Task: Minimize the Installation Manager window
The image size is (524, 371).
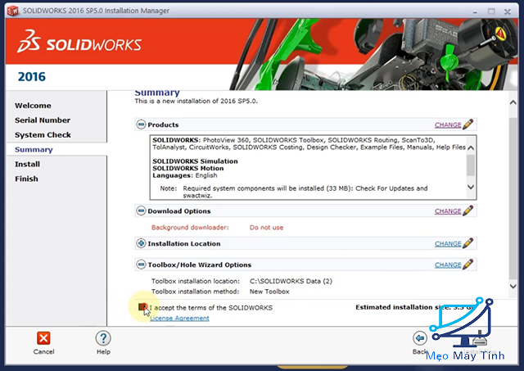Action: click(475, 11)
